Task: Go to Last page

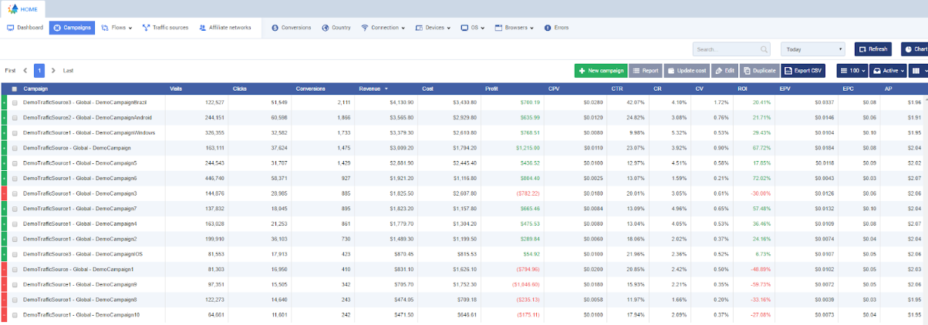Action: (x=69, y=70)
